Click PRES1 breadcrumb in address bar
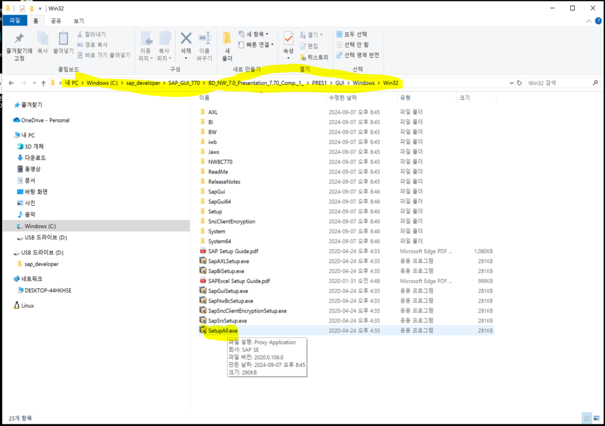Screen dimensions: 605x426 pyautogui.click(x=319, y=83)
